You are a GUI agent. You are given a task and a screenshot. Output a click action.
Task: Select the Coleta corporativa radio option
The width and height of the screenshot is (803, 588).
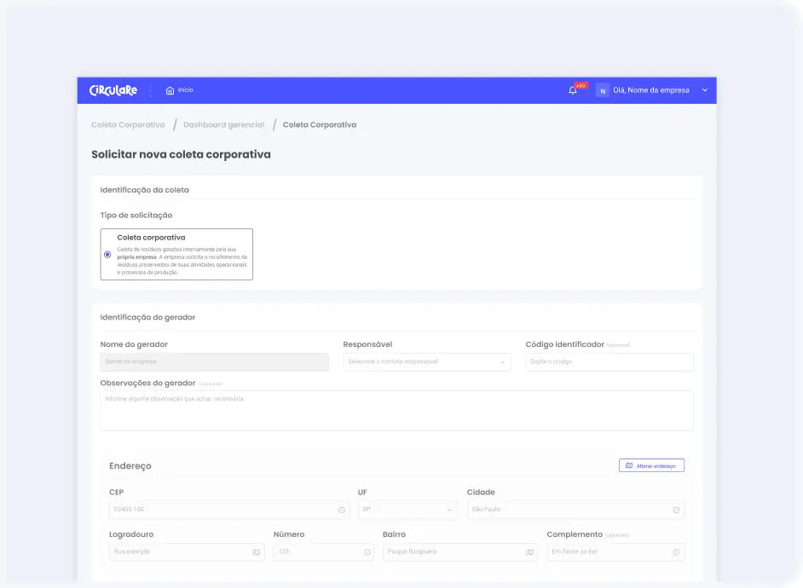click(107, 254)
